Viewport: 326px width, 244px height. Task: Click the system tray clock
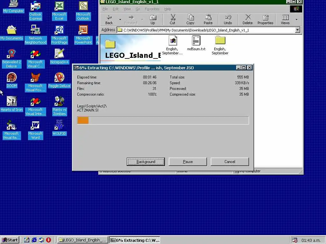[x=311, y=240]
